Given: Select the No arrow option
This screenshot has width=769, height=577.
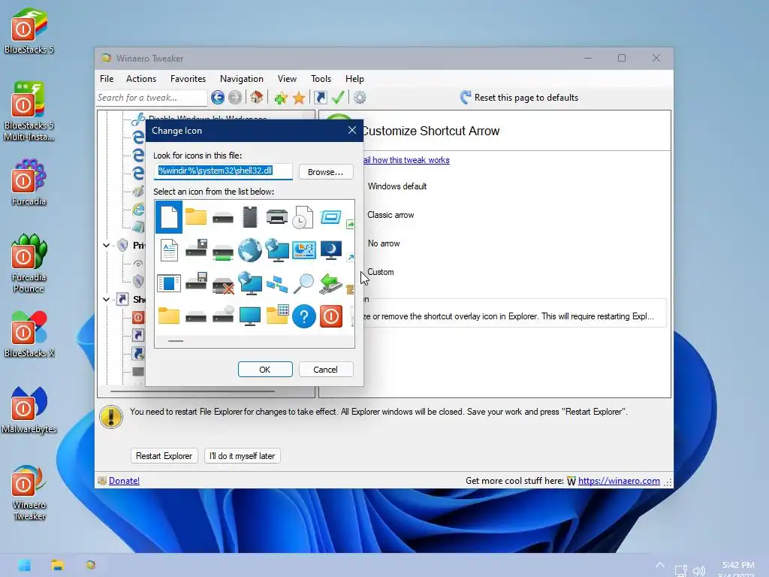Looking at the screenshot, I should pyautogui.click(x=384, y=243).
